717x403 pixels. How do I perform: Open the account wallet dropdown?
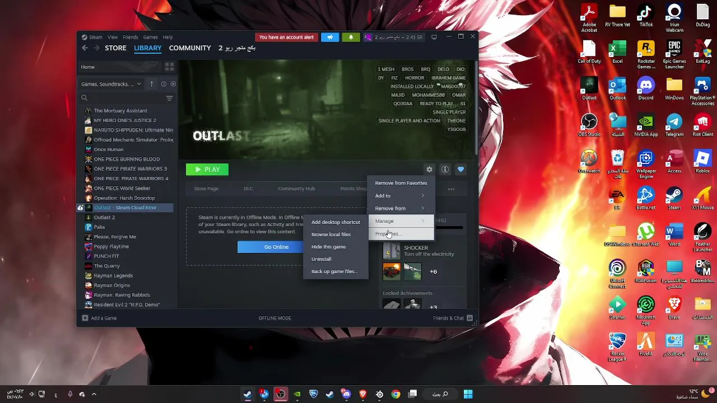(x=393, y=37)
